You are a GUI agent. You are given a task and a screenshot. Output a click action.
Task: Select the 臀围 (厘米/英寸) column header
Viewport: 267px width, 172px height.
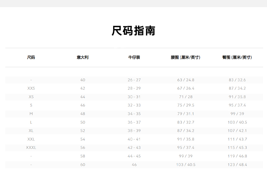(237, 57)
